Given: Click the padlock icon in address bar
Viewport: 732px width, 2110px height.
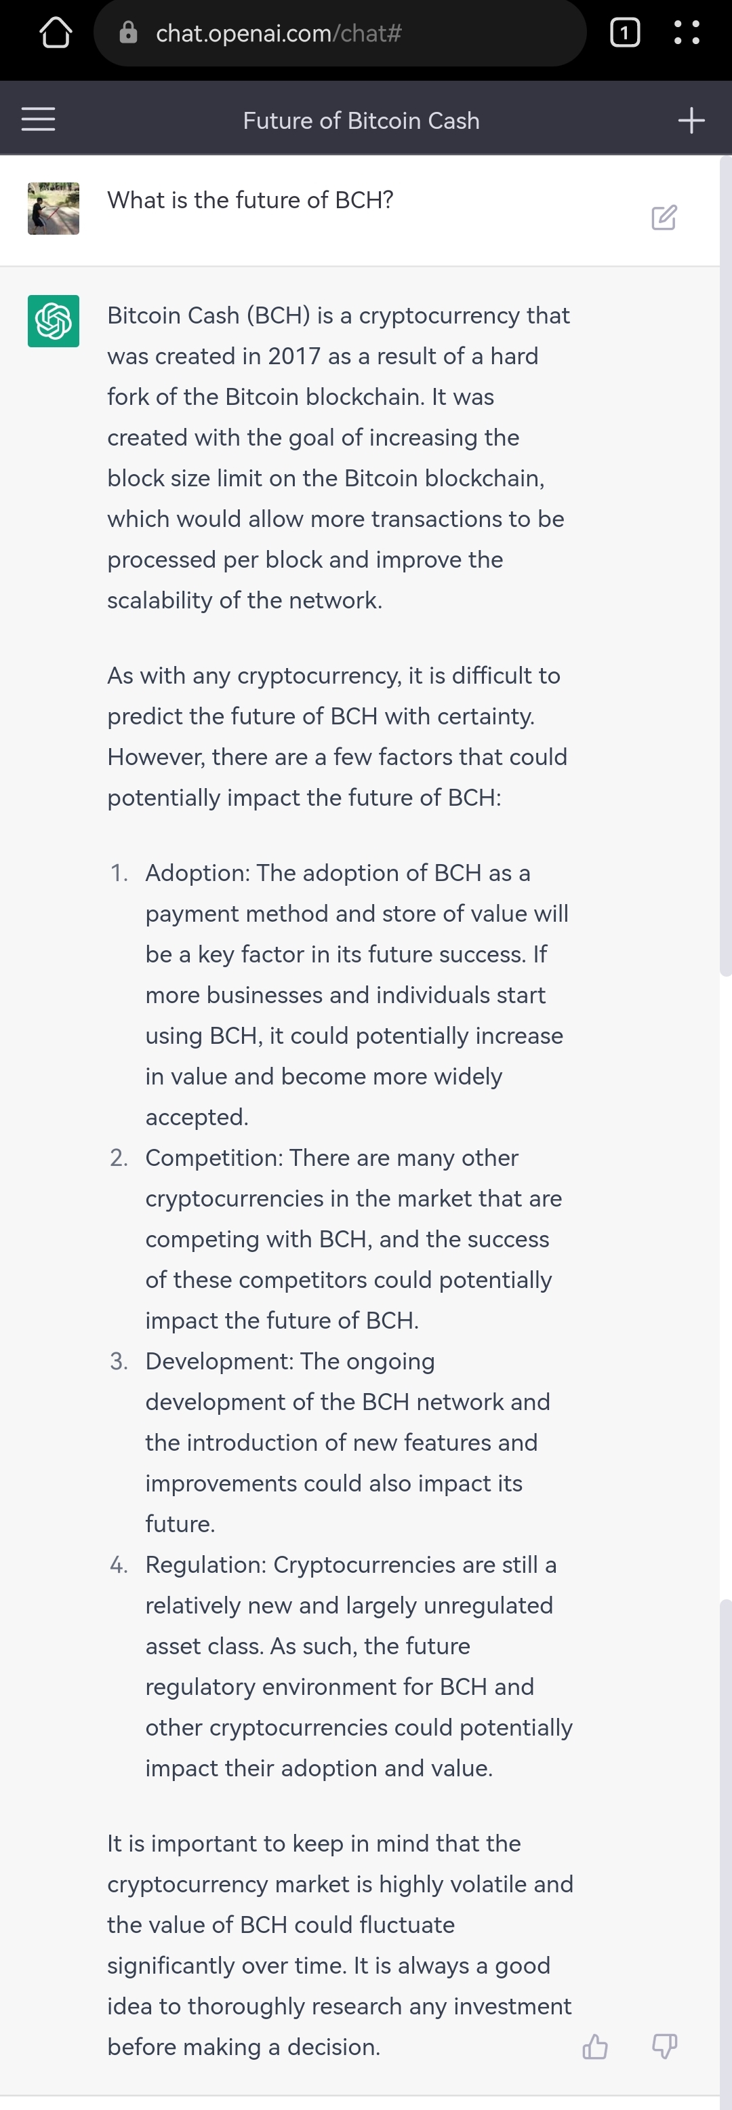Looking at the screenshot, I should coord(129,33).
